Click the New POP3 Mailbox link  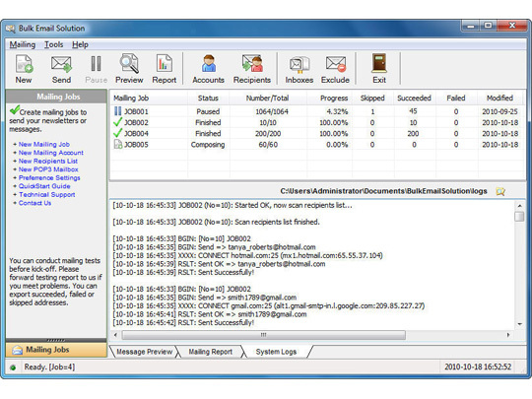tap(48, 169)
